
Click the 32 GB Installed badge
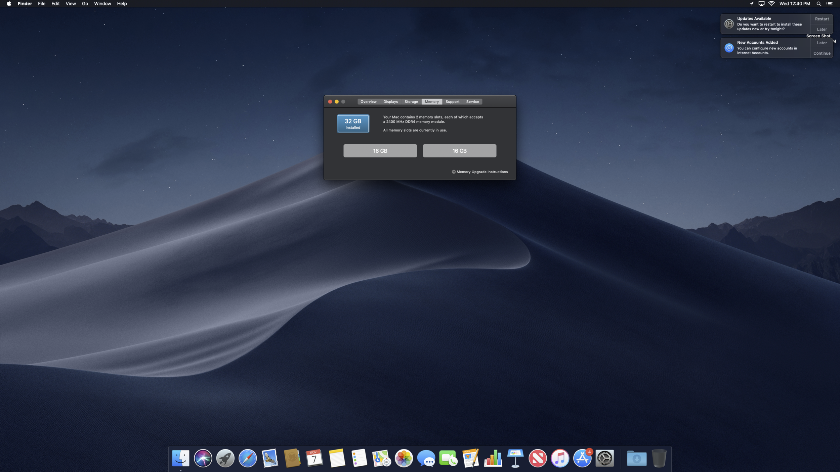tap(353, 124)
